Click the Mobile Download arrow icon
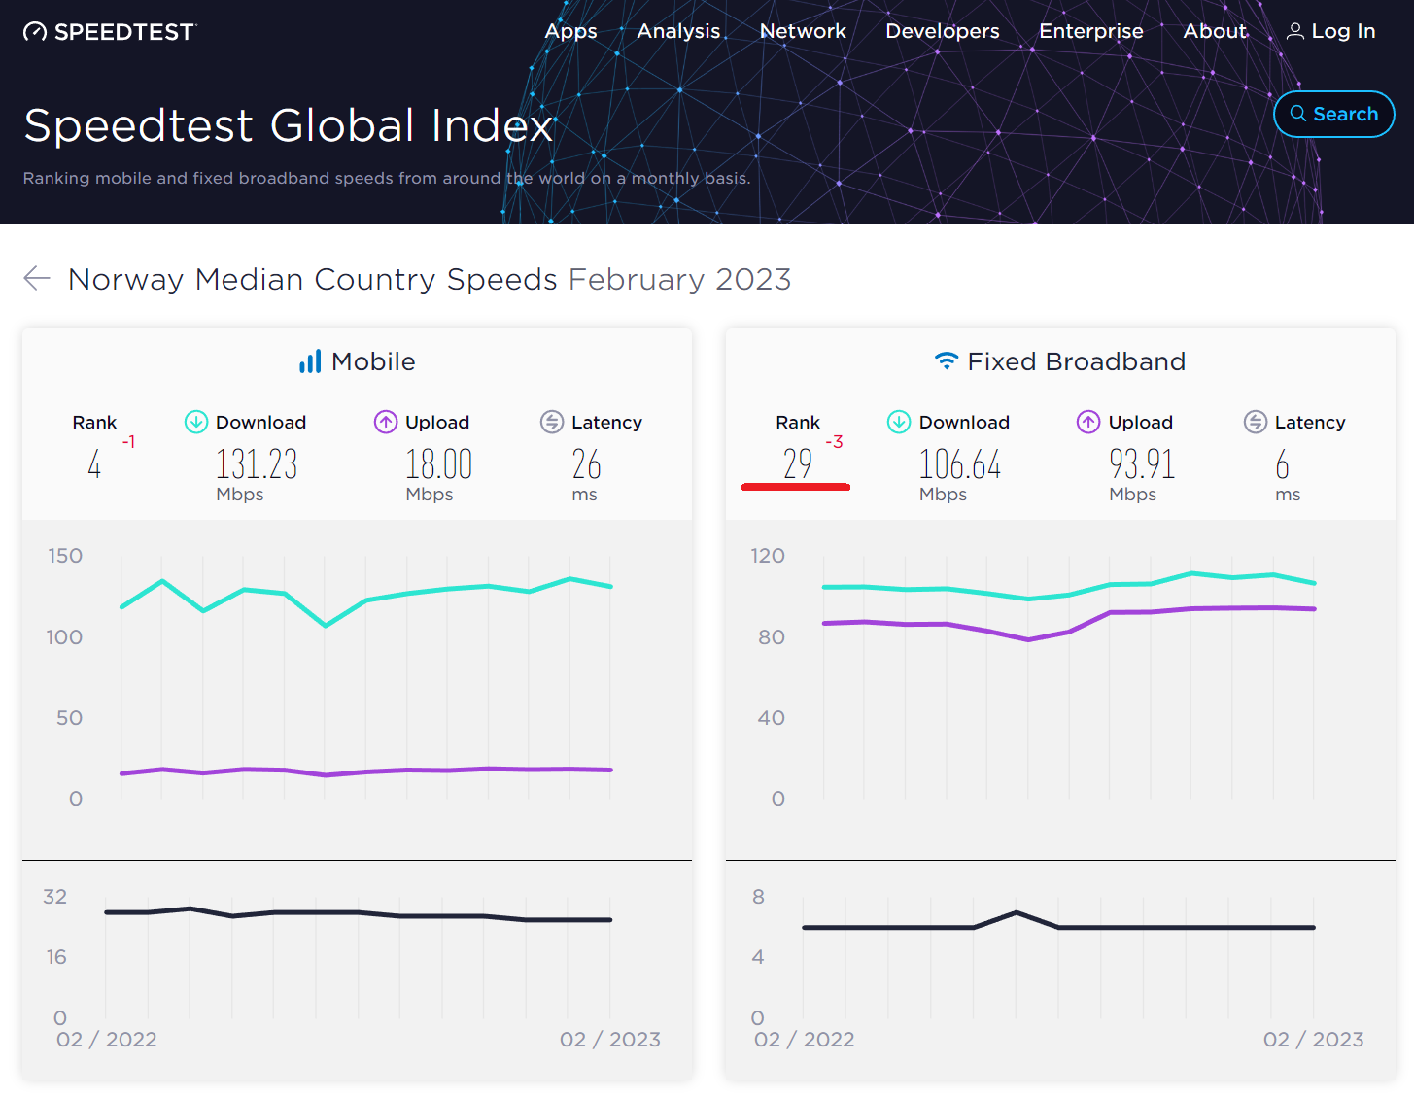This screenshot has width=1414, height=1097. [196, 422]
